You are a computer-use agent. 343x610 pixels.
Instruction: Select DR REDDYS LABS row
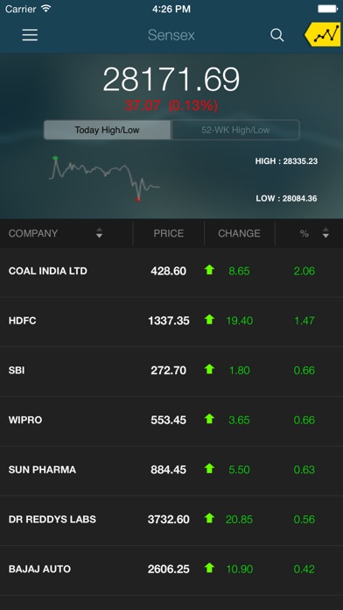(x=171, y=520)
